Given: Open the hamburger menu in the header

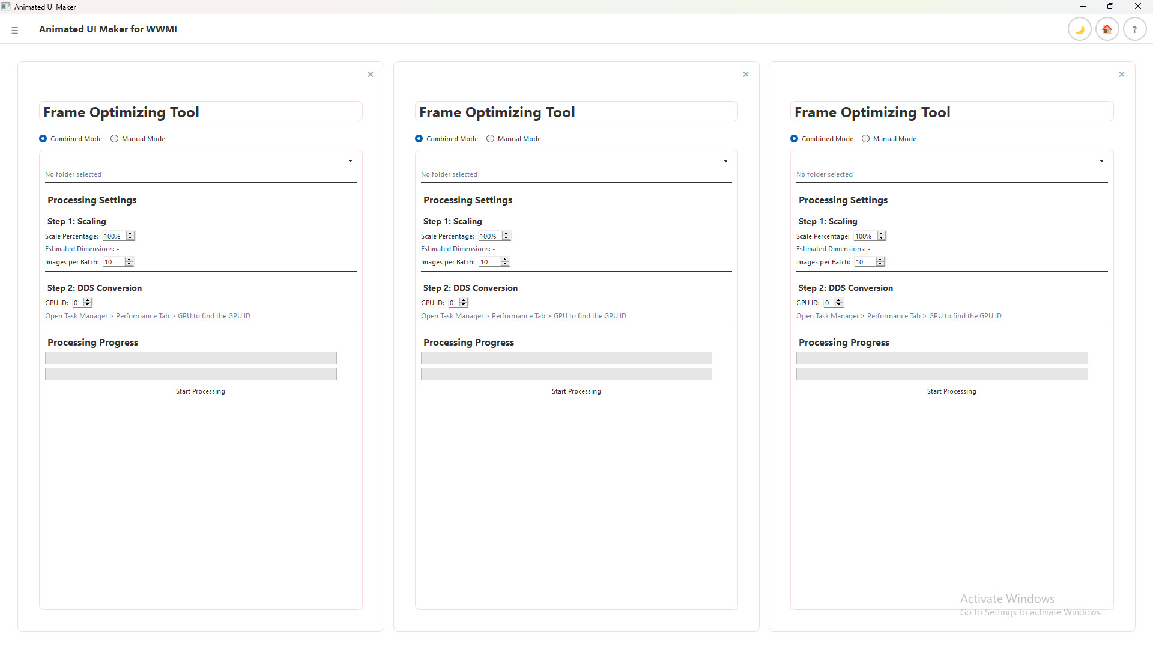Looking at the screenshot, I should point(15,30).
